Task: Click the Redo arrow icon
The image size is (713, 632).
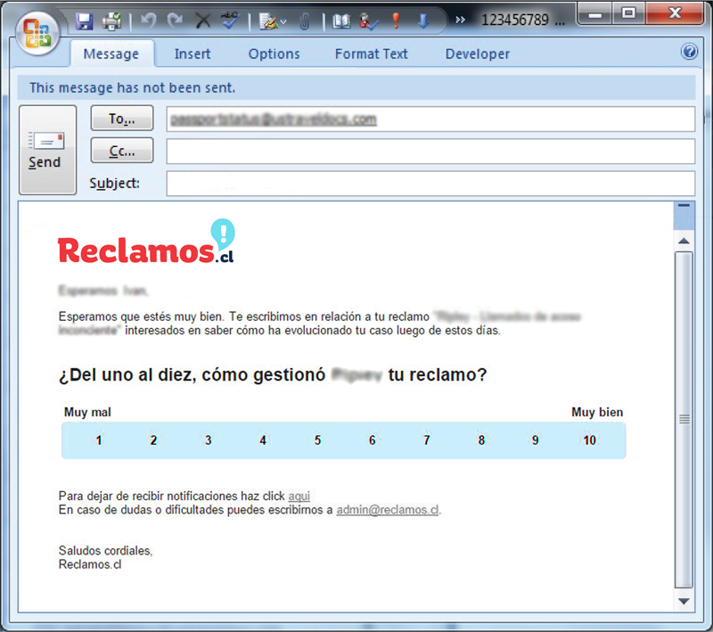Action: [176, 21]
